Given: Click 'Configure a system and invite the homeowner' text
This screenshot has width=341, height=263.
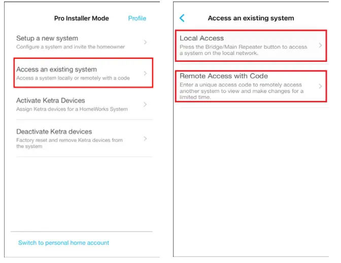Looking at the screenshot, I should [71, 47].
